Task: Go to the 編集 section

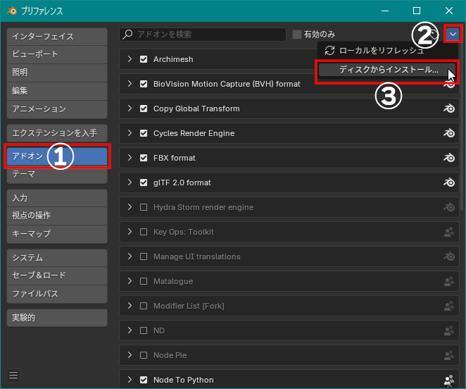Action: 57,91
